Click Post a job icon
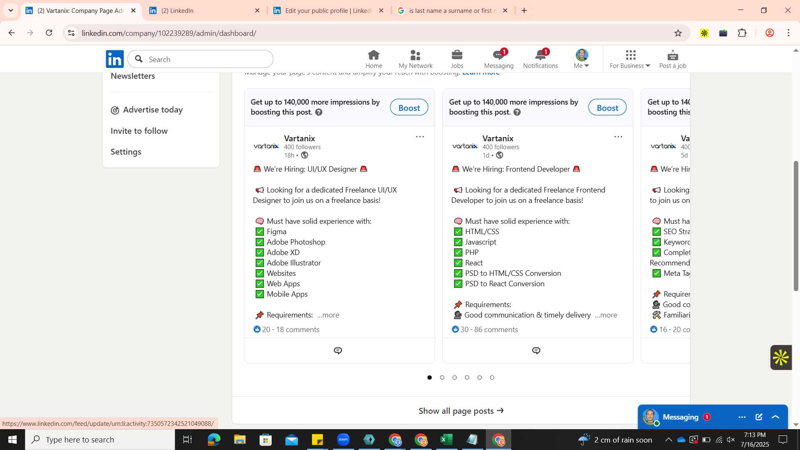This screenshot has width=800, height=450. tap(672, 59)
